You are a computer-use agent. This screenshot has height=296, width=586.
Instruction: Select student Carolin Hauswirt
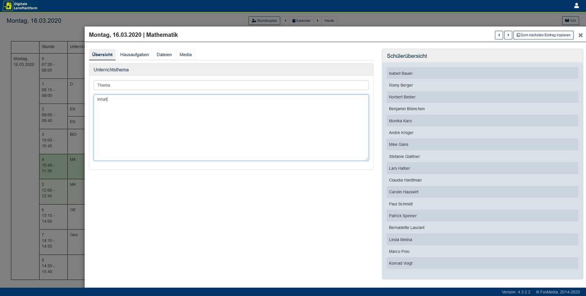pos(482,192)
